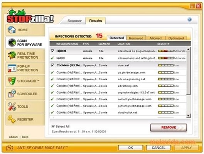Screen dimensions: 204x154
Task: Open the TOOLS section
Action: coord(25,107)
